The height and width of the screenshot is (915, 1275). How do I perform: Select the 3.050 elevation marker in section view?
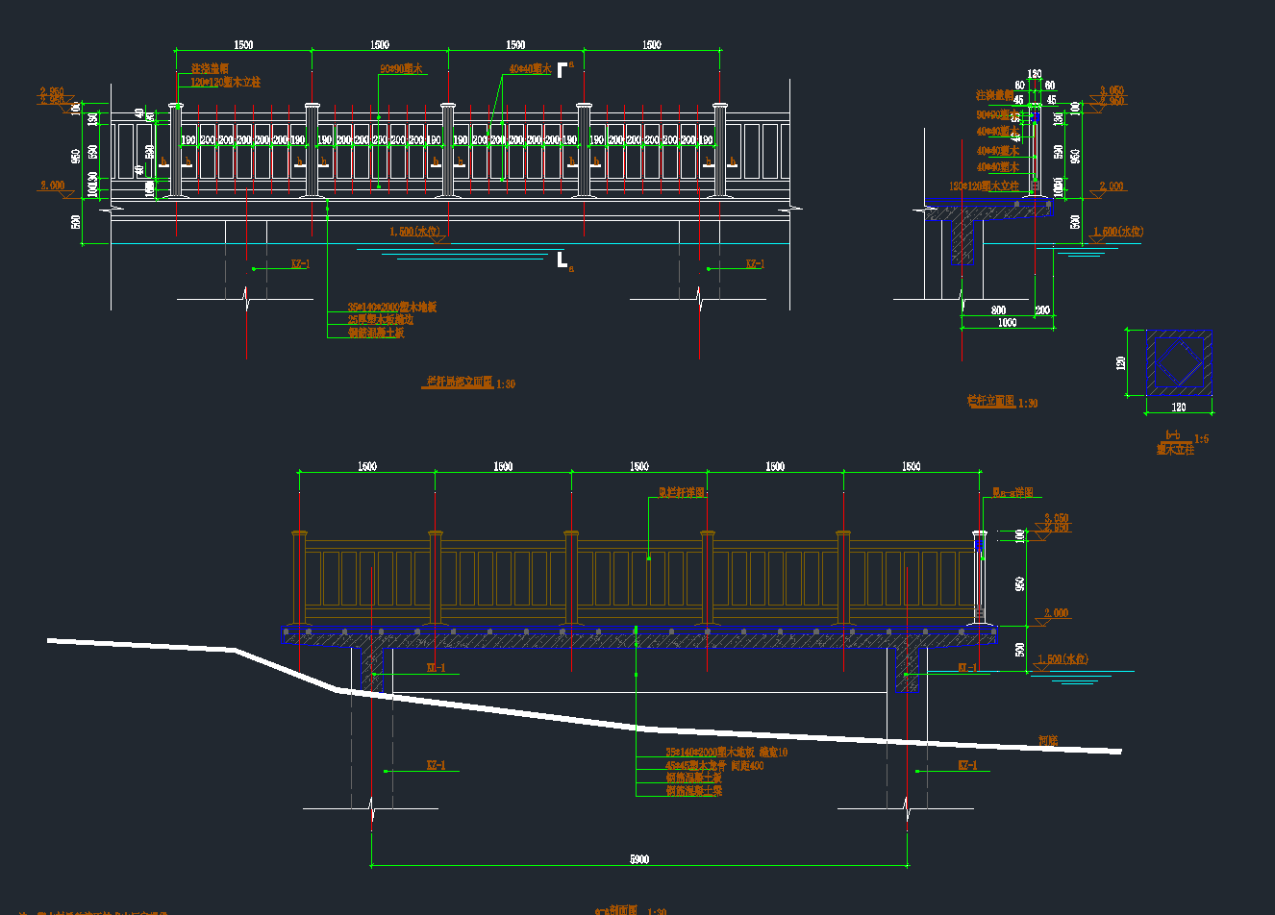(x=1056, y=518)
